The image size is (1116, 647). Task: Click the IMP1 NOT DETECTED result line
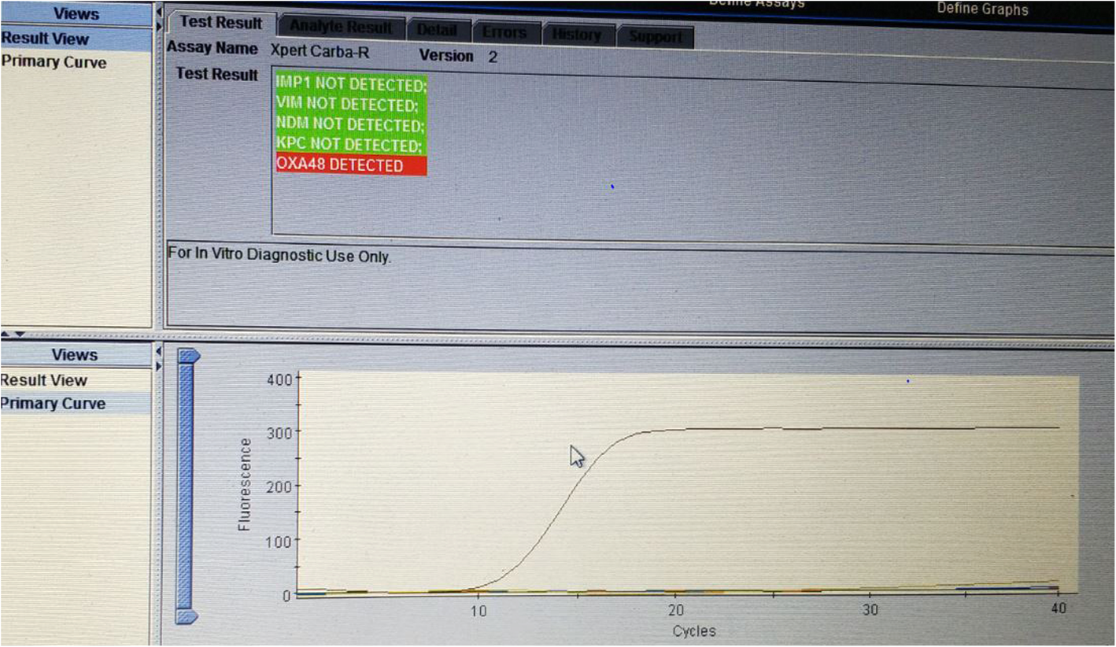(350, 84)
